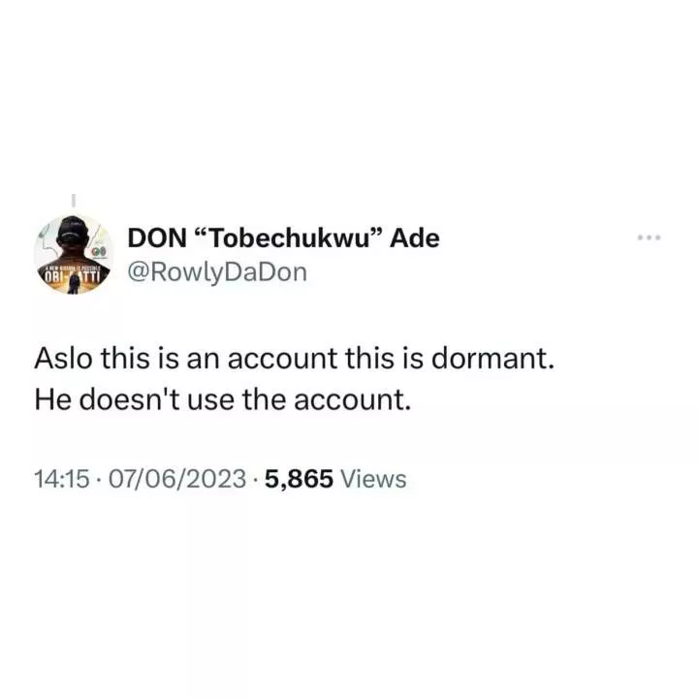Click the word 'Aslo' starting the tweet
Viewport: 698px width, 698px height.
click(x=63, y=358)
